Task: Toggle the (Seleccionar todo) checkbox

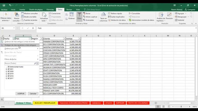Action: pyautogui.click(x=9, y=67)
